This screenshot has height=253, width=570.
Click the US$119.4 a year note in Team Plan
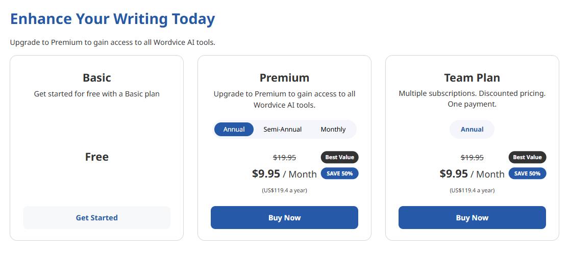click(x=472, y=190)
